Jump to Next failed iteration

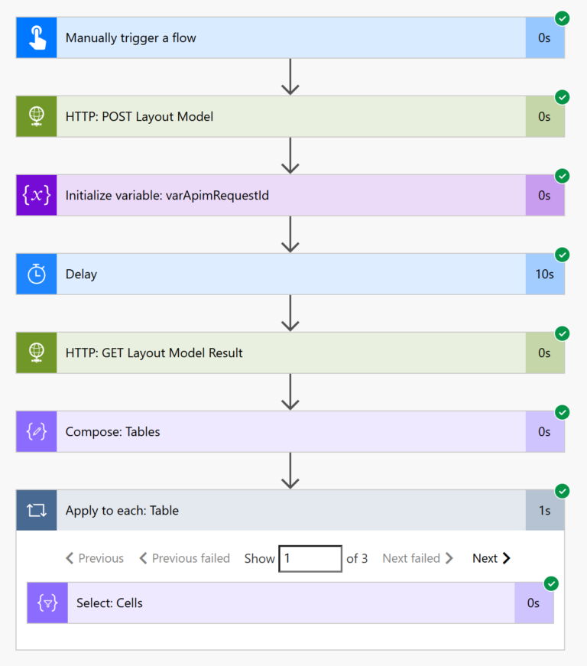pyautogui.click(x=417, y=558)
